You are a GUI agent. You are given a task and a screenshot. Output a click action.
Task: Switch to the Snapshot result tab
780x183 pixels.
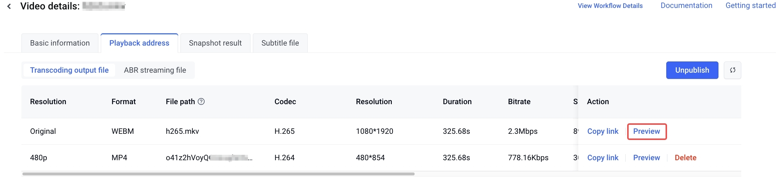pyautogui.click(x=215, y=43)
